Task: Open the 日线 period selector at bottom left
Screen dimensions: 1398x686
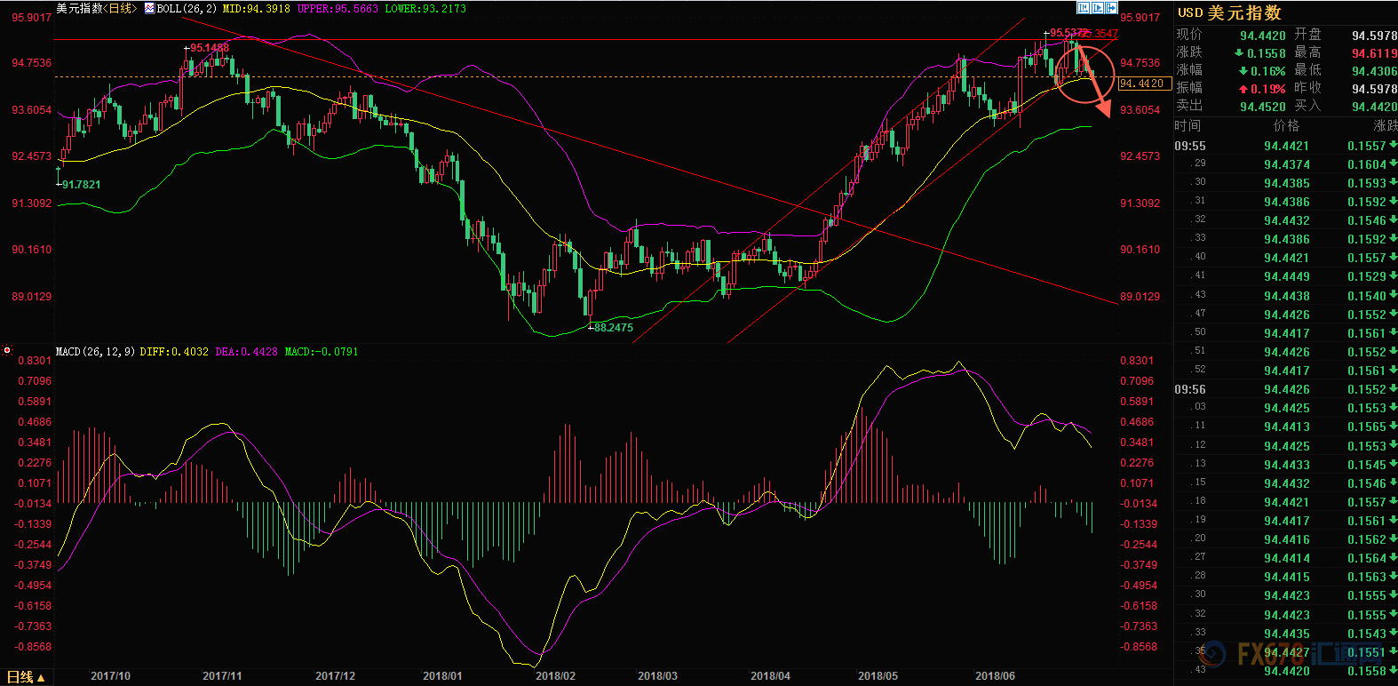Action: pyautogui.click(x=25, y=677)
